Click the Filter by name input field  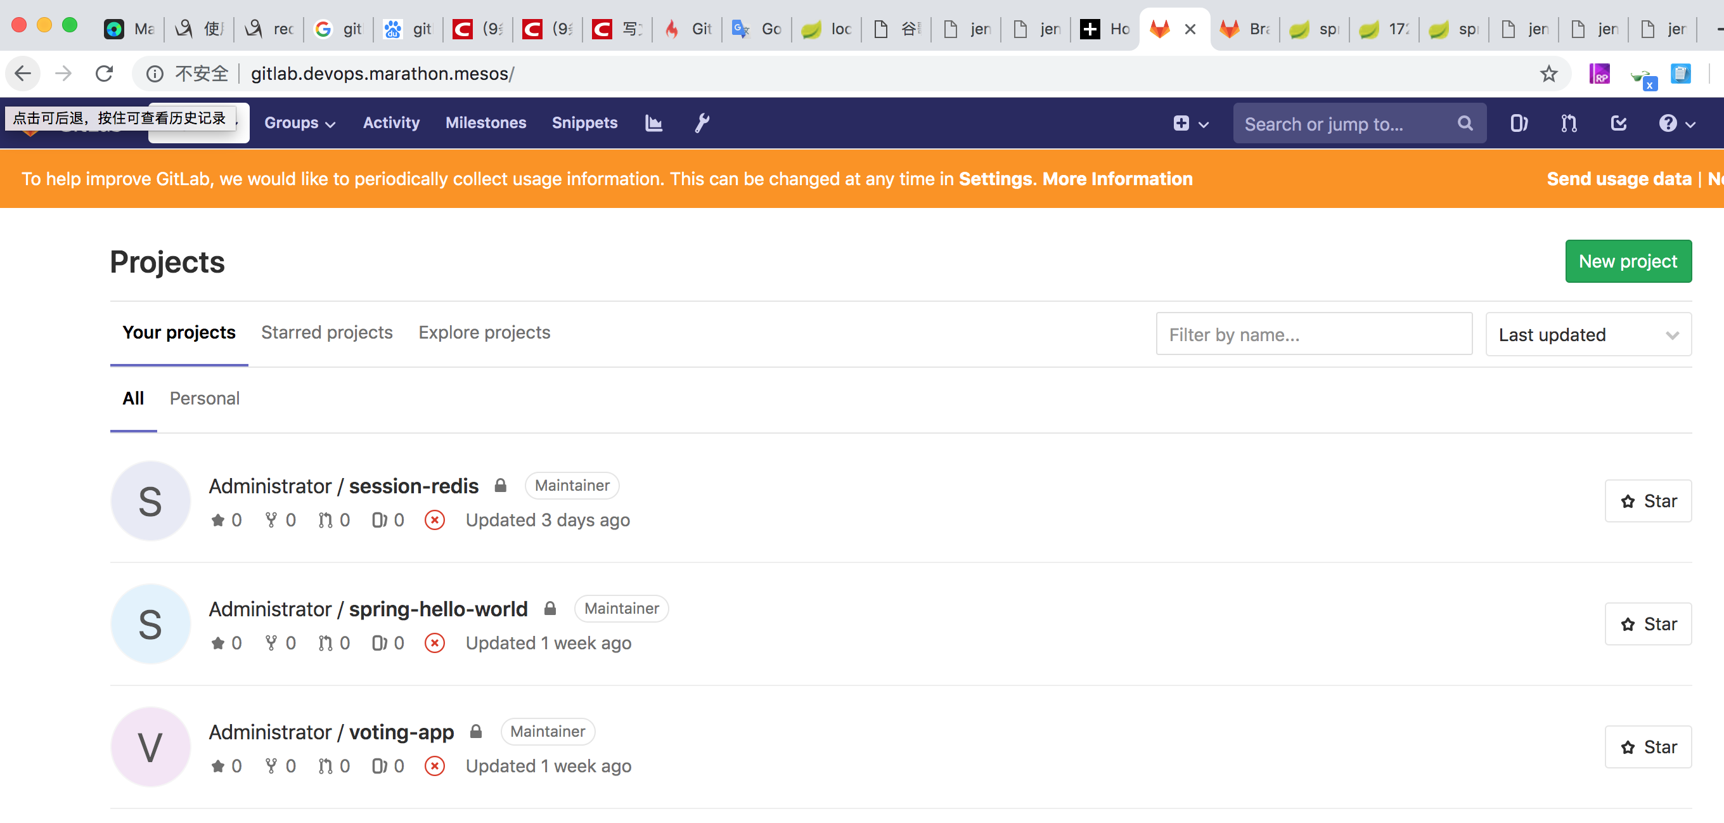(1313, 335)
